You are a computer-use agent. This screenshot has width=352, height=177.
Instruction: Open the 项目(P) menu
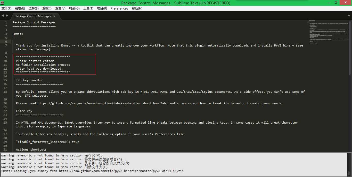102,8
